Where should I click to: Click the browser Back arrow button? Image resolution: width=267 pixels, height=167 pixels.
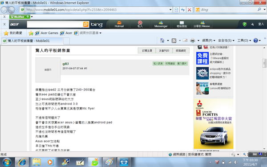[4, 10]
